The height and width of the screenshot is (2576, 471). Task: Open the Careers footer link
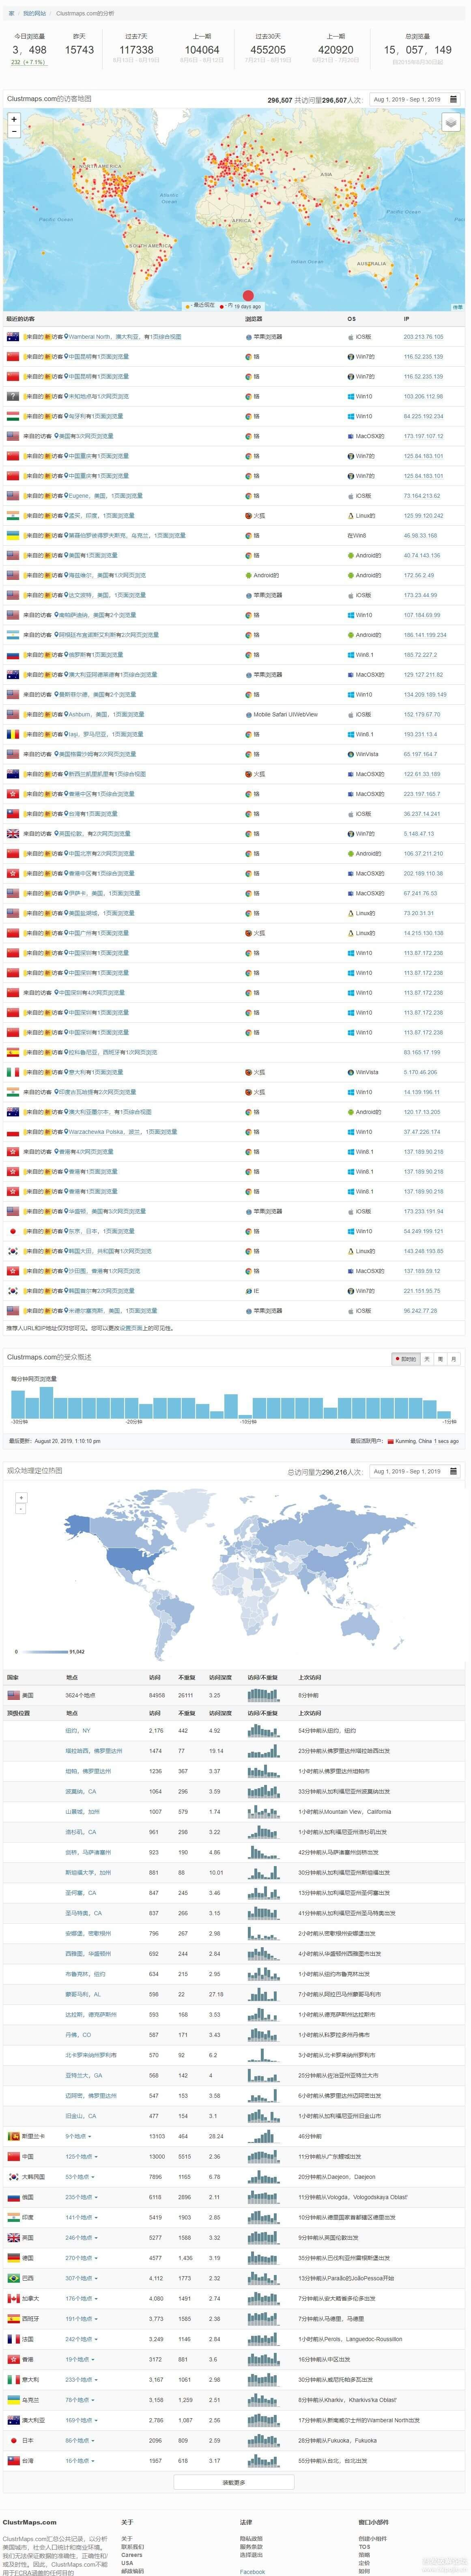tap(132, 2554)
